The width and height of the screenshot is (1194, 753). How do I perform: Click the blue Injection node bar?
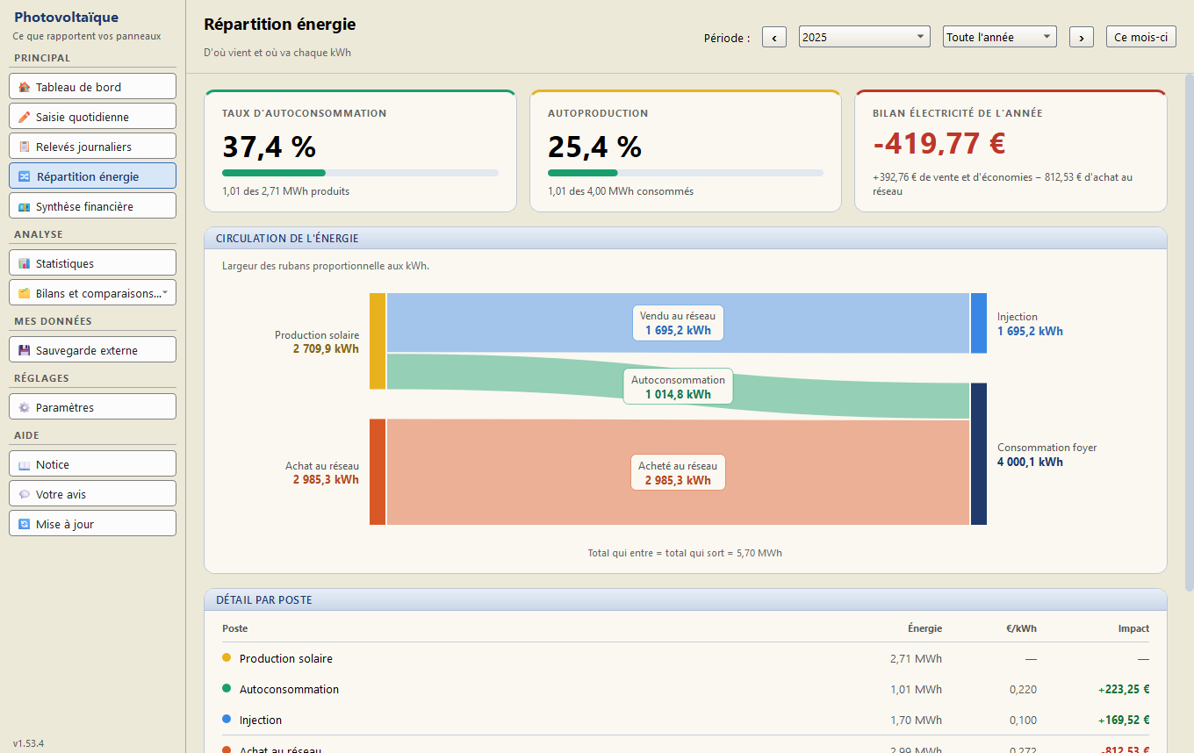pos(979,323)
